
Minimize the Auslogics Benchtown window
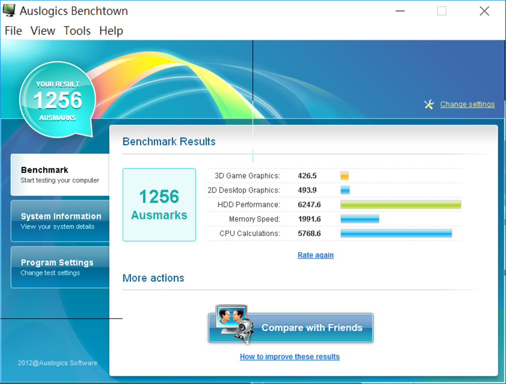click(400, 11)
